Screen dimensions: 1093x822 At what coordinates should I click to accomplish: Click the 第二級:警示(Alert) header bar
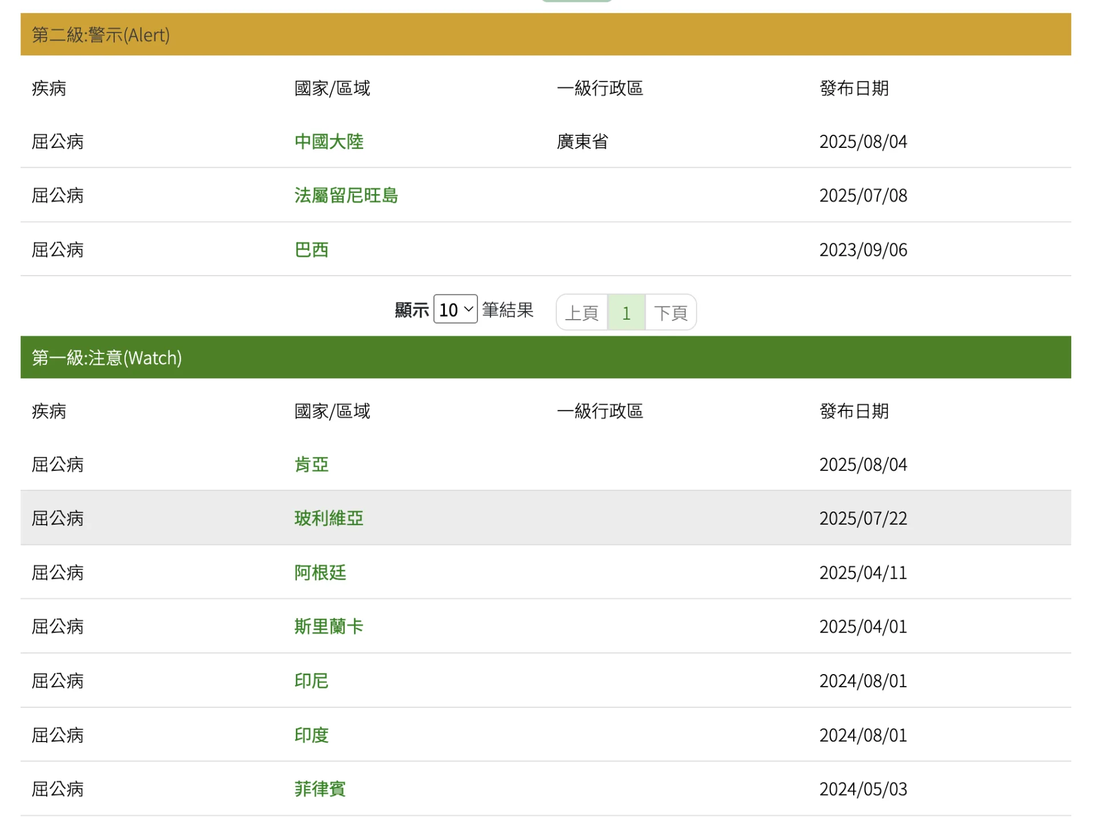[x=545, y=35]
